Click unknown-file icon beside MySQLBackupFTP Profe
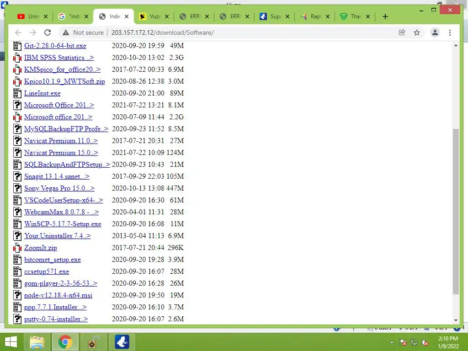This screenshot has width=468, height=351. tap(17, 129)
